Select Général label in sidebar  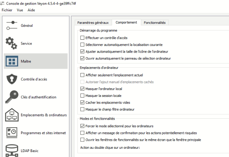(27, 25)
